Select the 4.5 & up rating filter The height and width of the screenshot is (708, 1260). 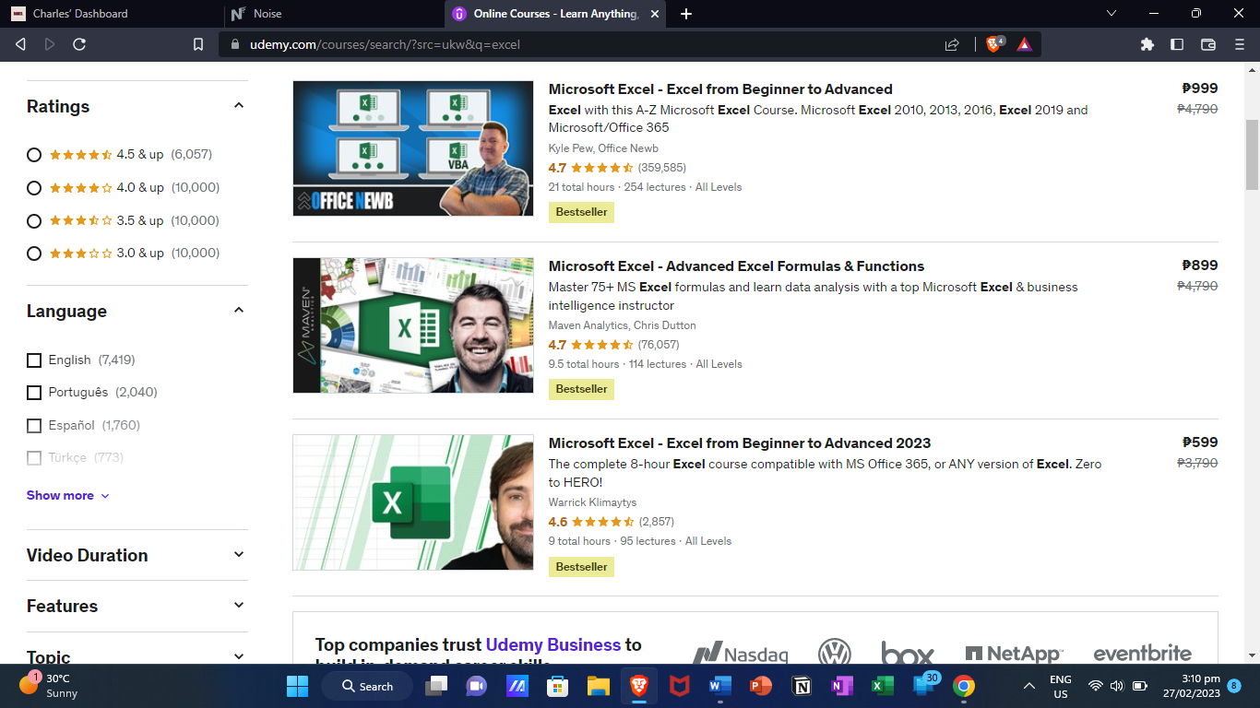pos(34,155)
